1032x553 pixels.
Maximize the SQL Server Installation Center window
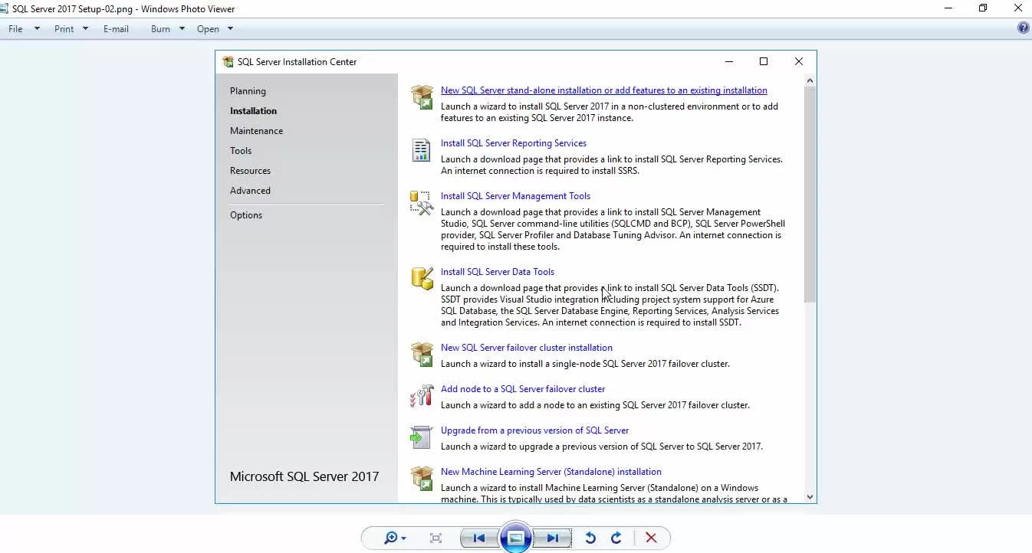pyautogui.click(x=764, y=61)
